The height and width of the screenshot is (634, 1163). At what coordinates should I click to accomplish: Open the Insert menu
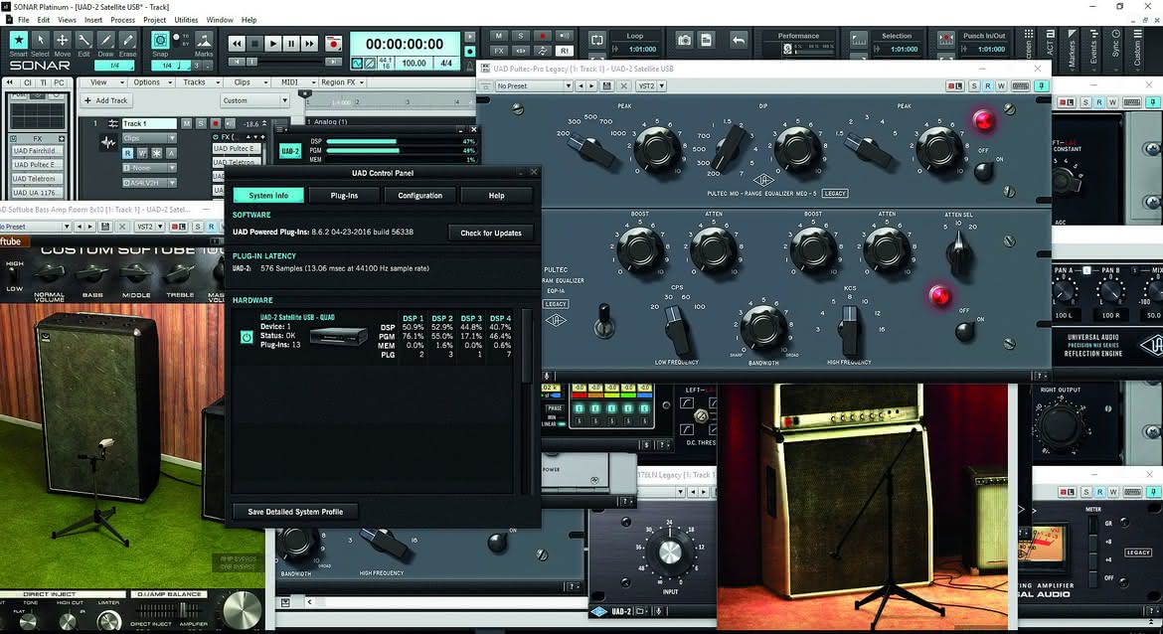tap(93, 20)
